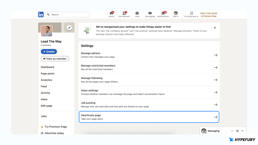Image resolution: width=258 pixels, height=145 pixels.
Task: Dismiss the settings reorganized banner
Action: [x=215, y=28]
